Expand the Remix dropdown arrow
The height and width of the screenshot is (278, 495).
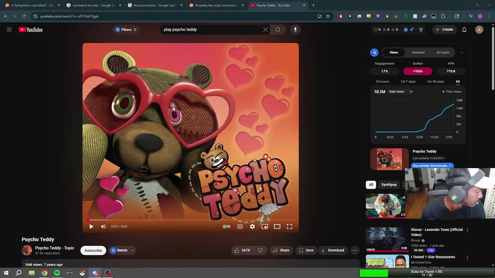click(132, 250)
